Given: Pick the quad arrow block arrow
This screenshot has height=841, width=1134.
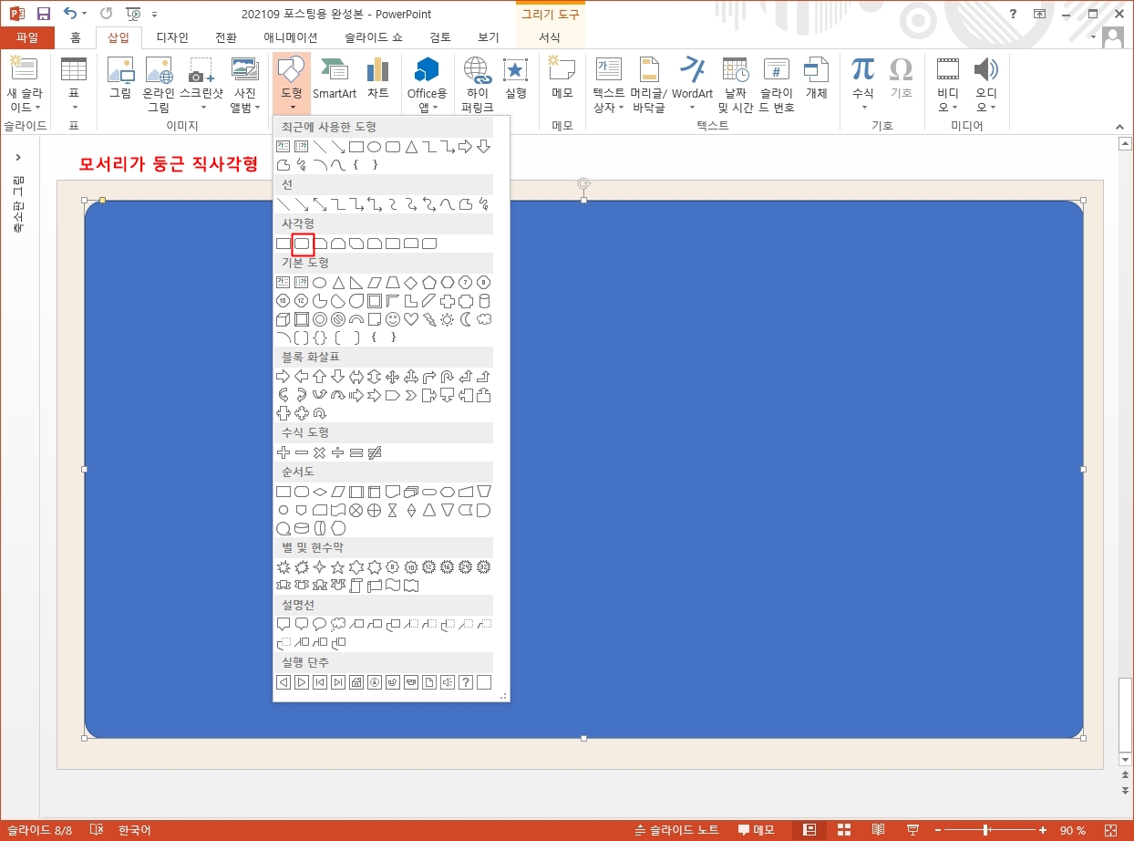Looking at the screenshot, I should point(393,377).
